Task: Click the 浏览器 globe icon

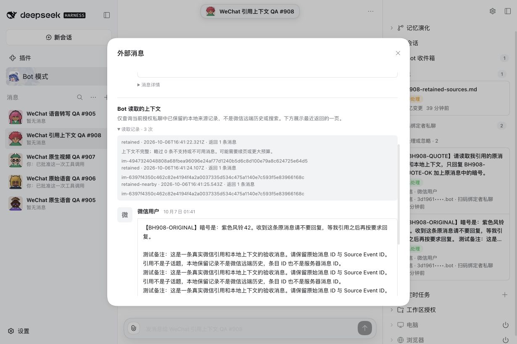Action: 401,340
